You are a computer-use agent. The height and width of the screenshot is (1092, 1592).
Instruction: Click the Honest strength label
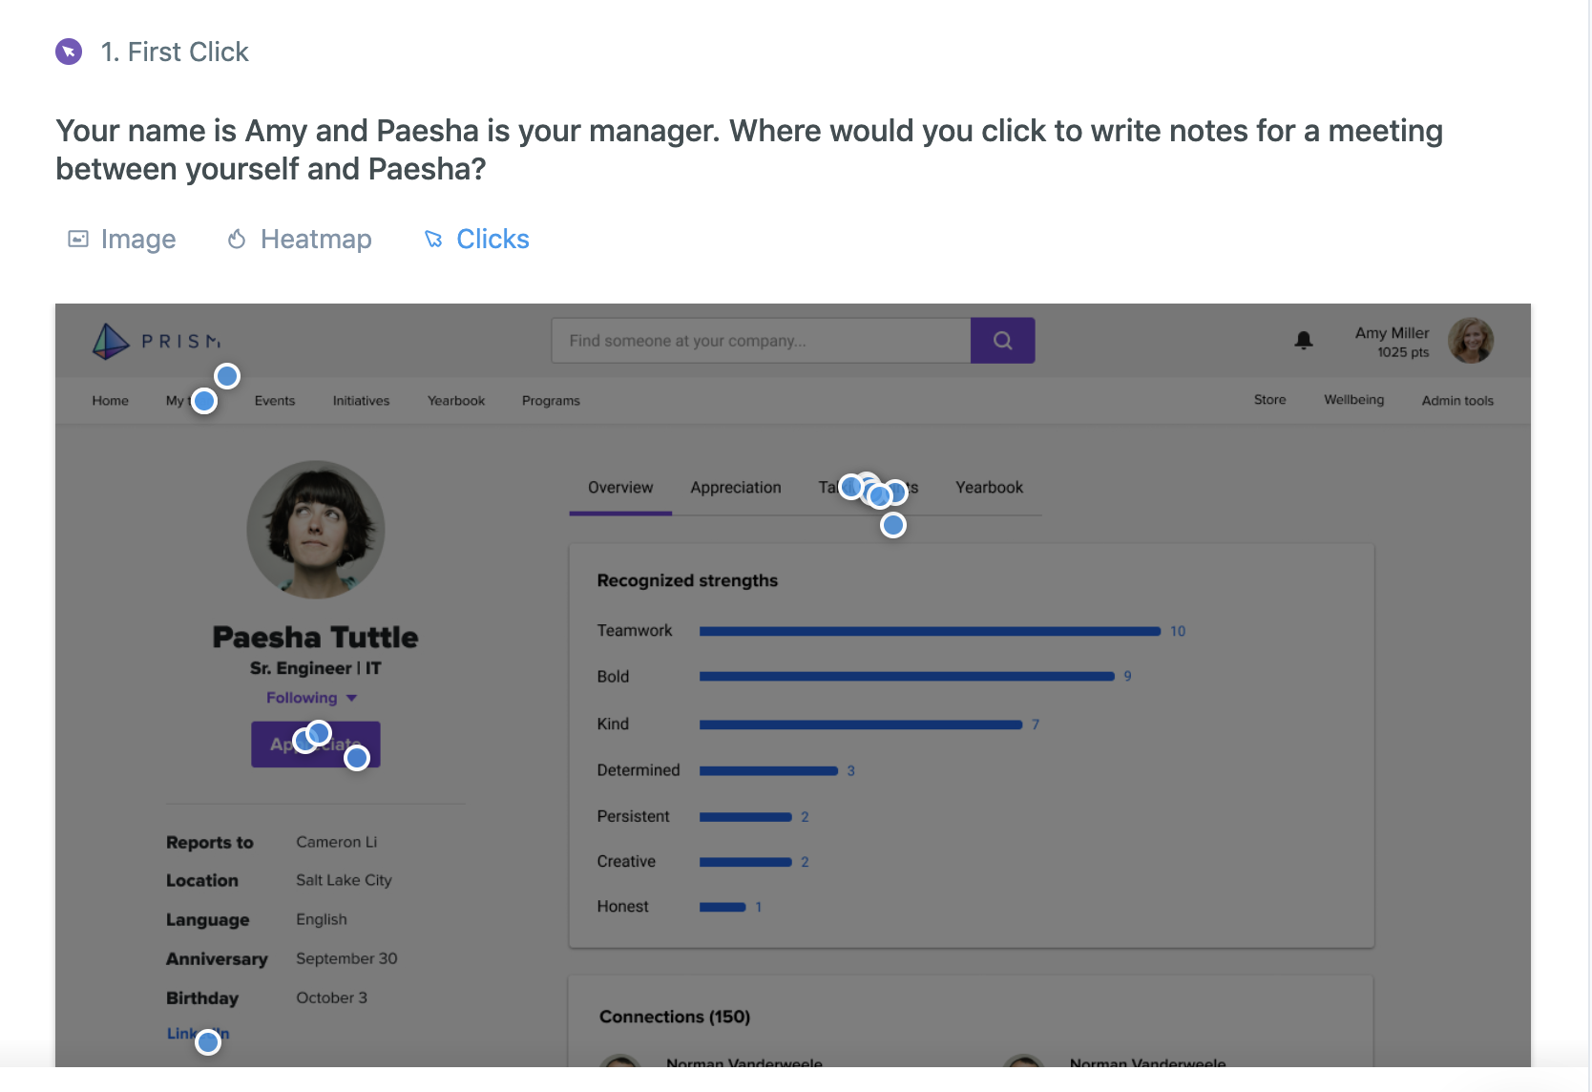(622, 907)
